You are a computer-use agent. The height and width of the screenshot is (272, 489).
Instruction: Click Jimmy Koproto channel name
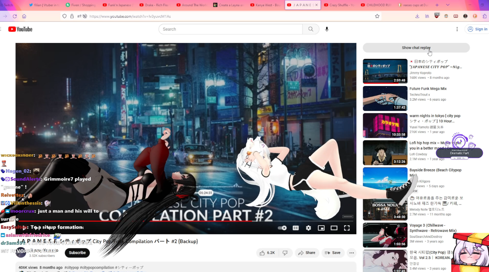420,73
